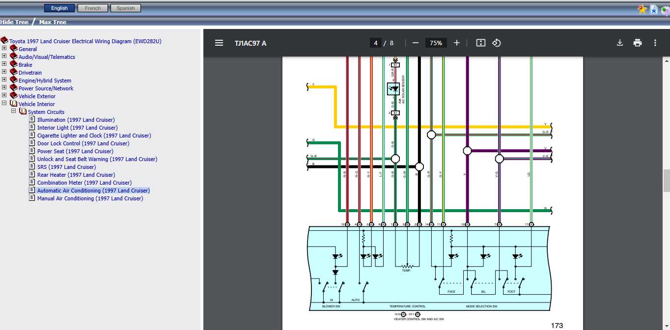
Task: Open Power Seat (1997 Land Cruiser)
Action: click(x=75, y=151)
